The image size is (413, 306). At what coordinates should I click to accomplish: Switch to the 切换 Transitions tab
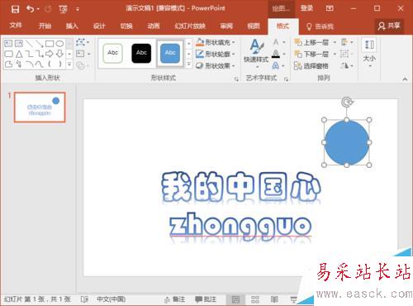coord(126,26)
